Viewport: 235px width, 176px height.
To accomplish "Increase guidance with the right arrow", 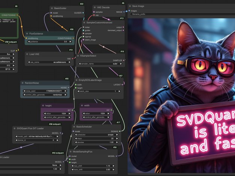I will point(70,42).
